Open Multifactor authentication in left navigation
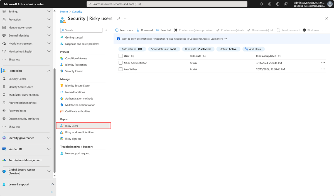 point(23,95)
